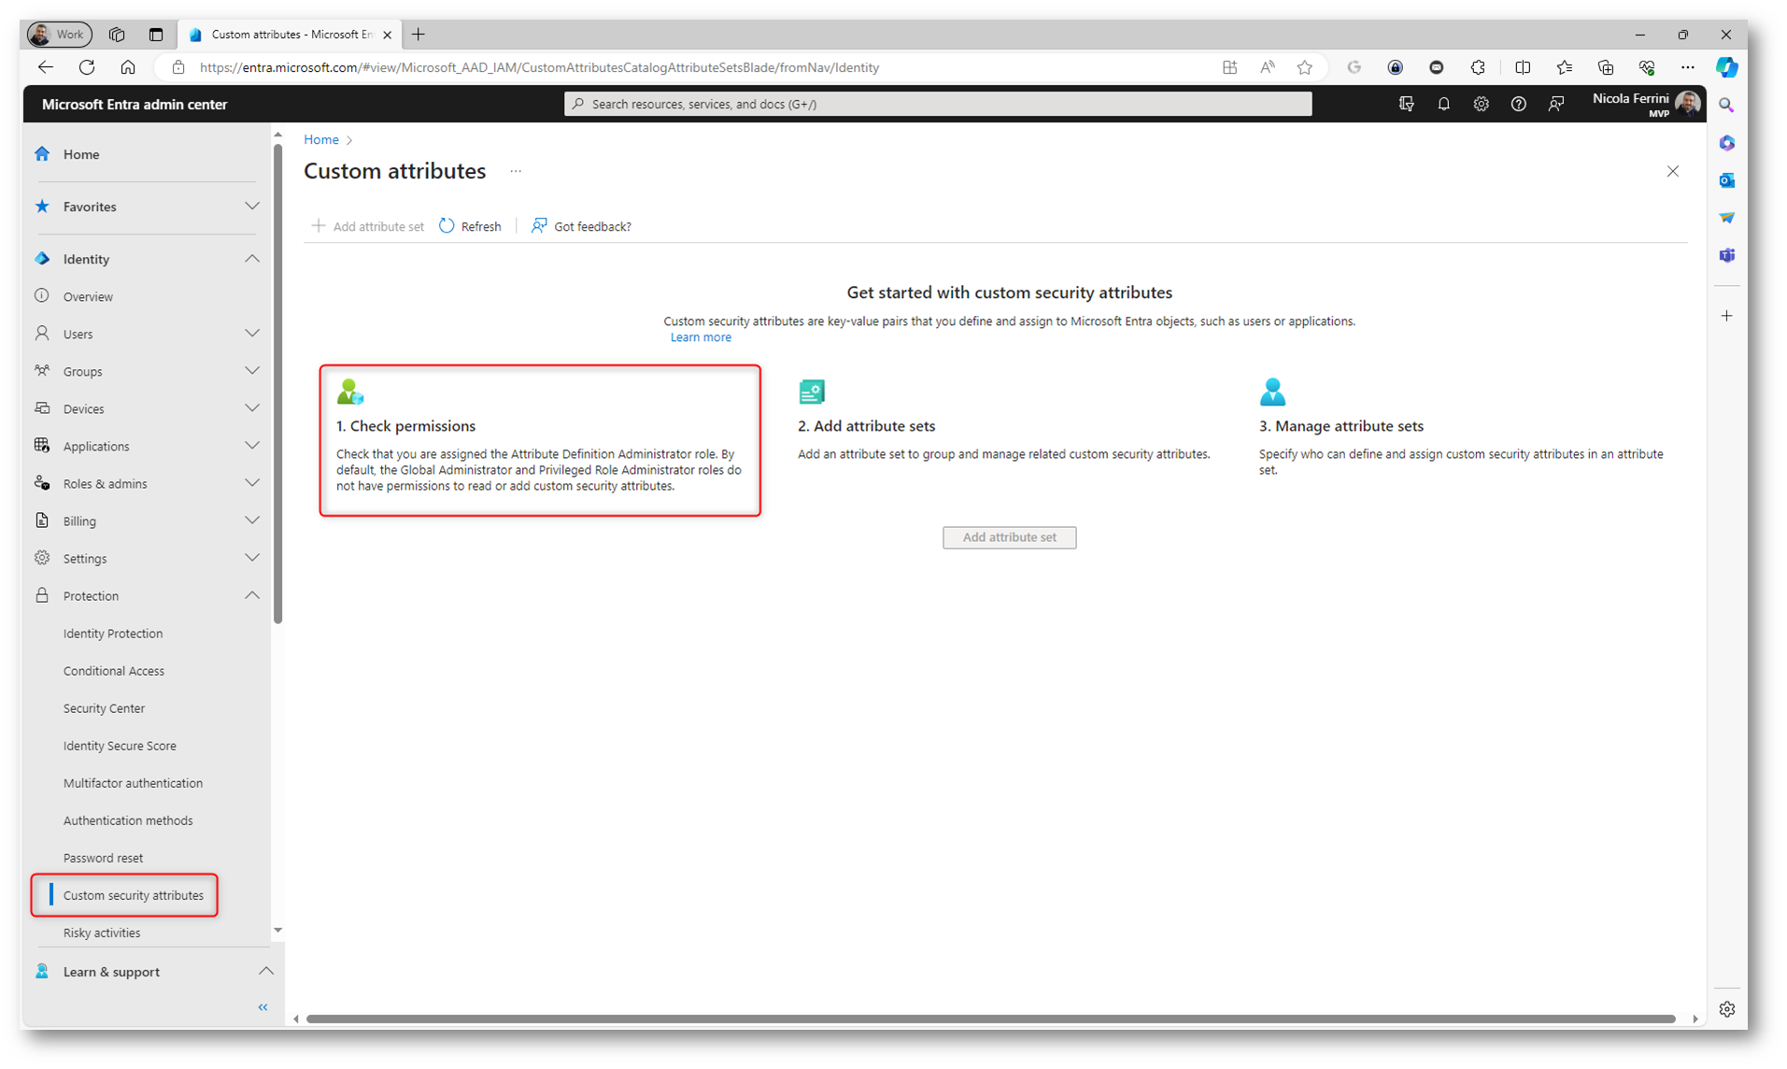Viewport: 1787px width, 1069px height.
Task: Open browser Settings and more ellipsis
Action: tap(1687, 67)
